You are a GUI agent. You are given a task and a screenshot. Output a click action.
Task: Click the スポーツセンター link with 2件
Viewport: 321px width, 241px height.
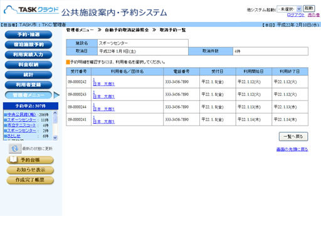[x=21, y=131]
